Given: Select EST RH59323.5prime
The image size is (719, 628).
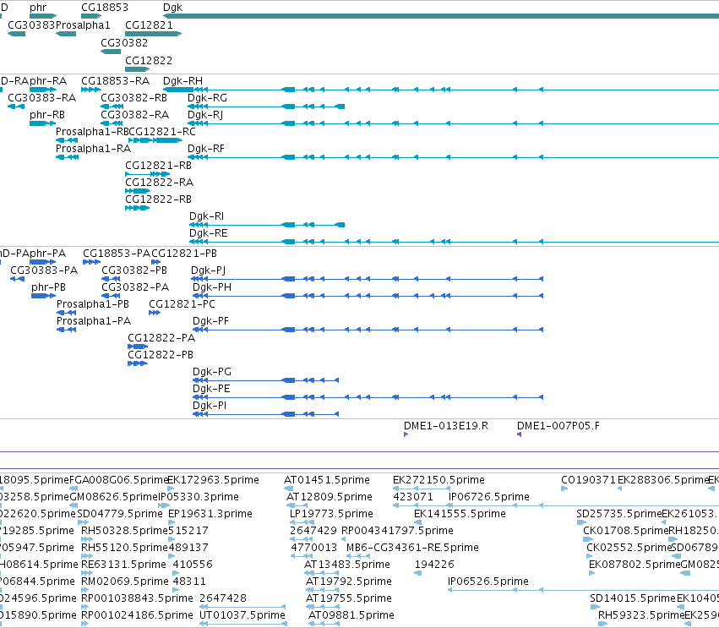Looking at the screenshot, I should 603,624.
